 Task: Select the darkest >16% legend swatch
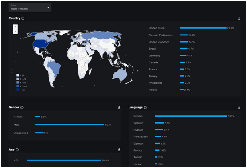click(18, 90)
